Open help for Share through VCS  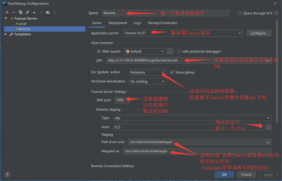tap(276, 13)
